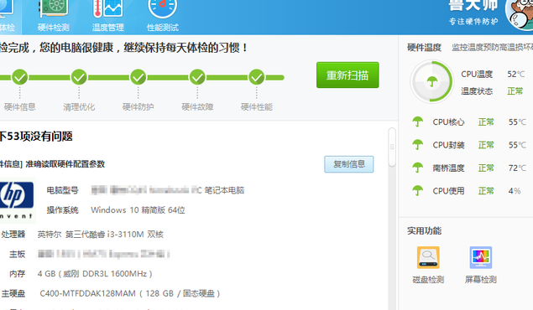Click the 内存 label
The height and width of the screenshot is (310, 533).
(18, 274)
